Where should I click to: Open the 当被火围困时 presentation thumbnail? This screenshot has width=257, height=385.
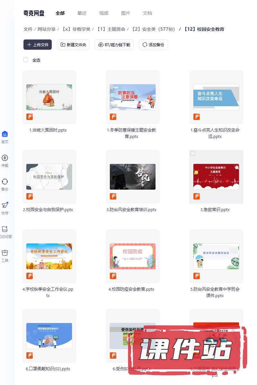coord(49,97)
